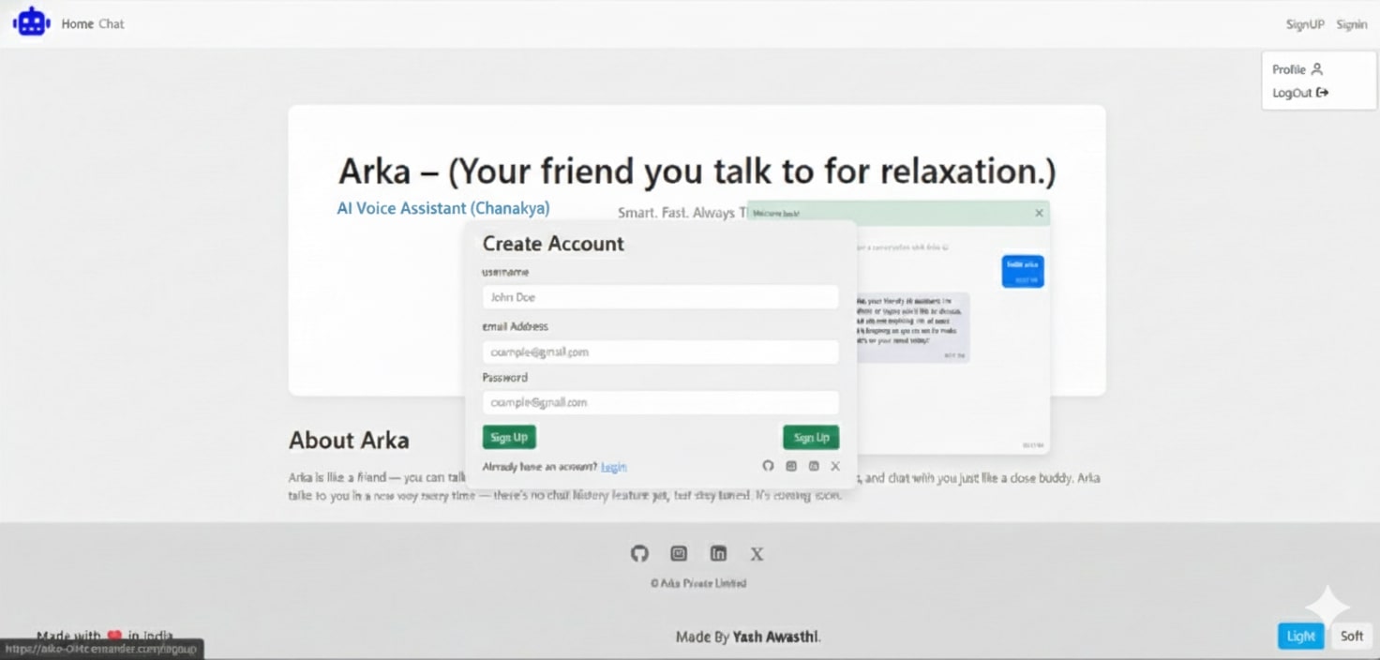Click the SignUP link in the top bar

1304,24
